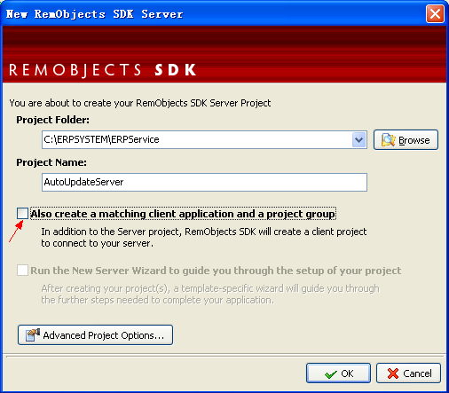Browse for a project folder
This screenshot has width=449, height=393.
[406, 140]
